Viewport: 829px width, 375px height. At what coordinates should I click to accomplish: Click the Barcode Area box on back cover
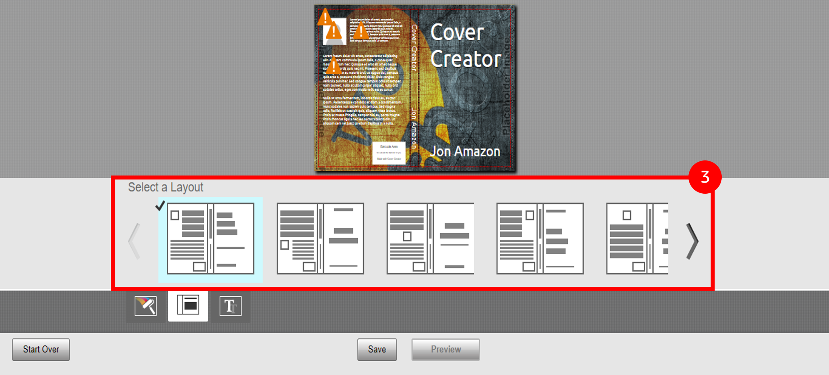tap(389, 153)
